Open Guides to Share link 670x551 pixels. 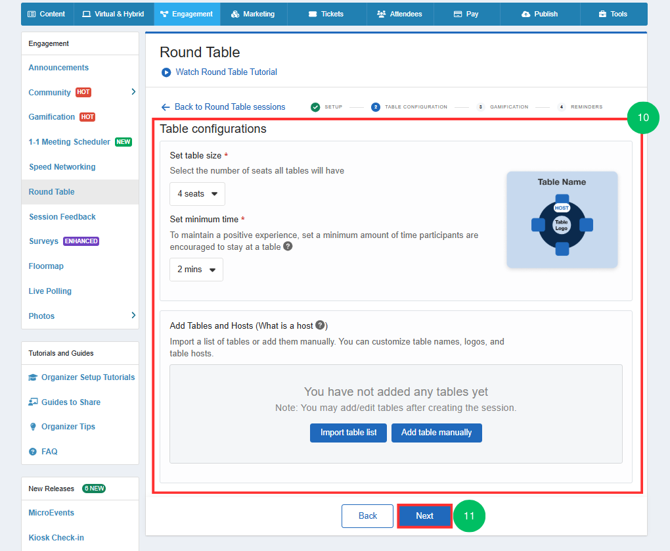coord(71,402)
